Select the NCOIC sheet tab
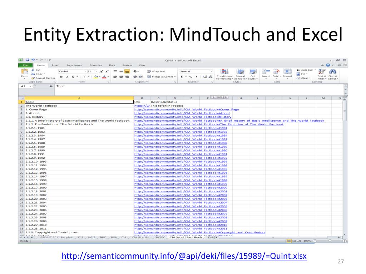 coord(160,237)
